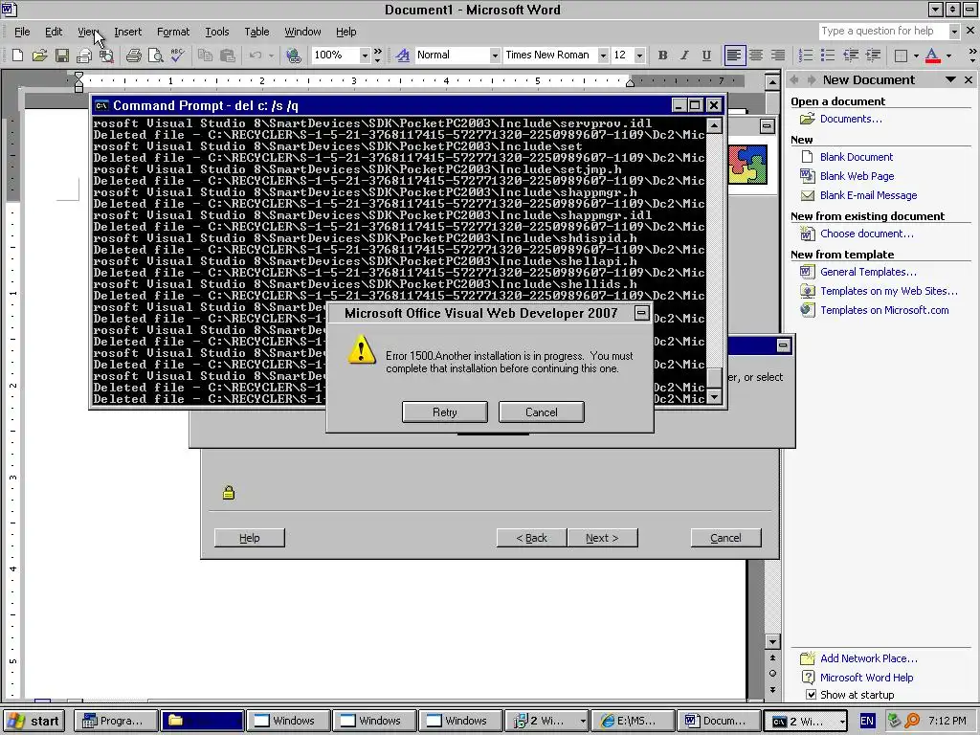Click the Copy toolbar icon
Viewport: 980px width, 735px height.
click(205, 56)
